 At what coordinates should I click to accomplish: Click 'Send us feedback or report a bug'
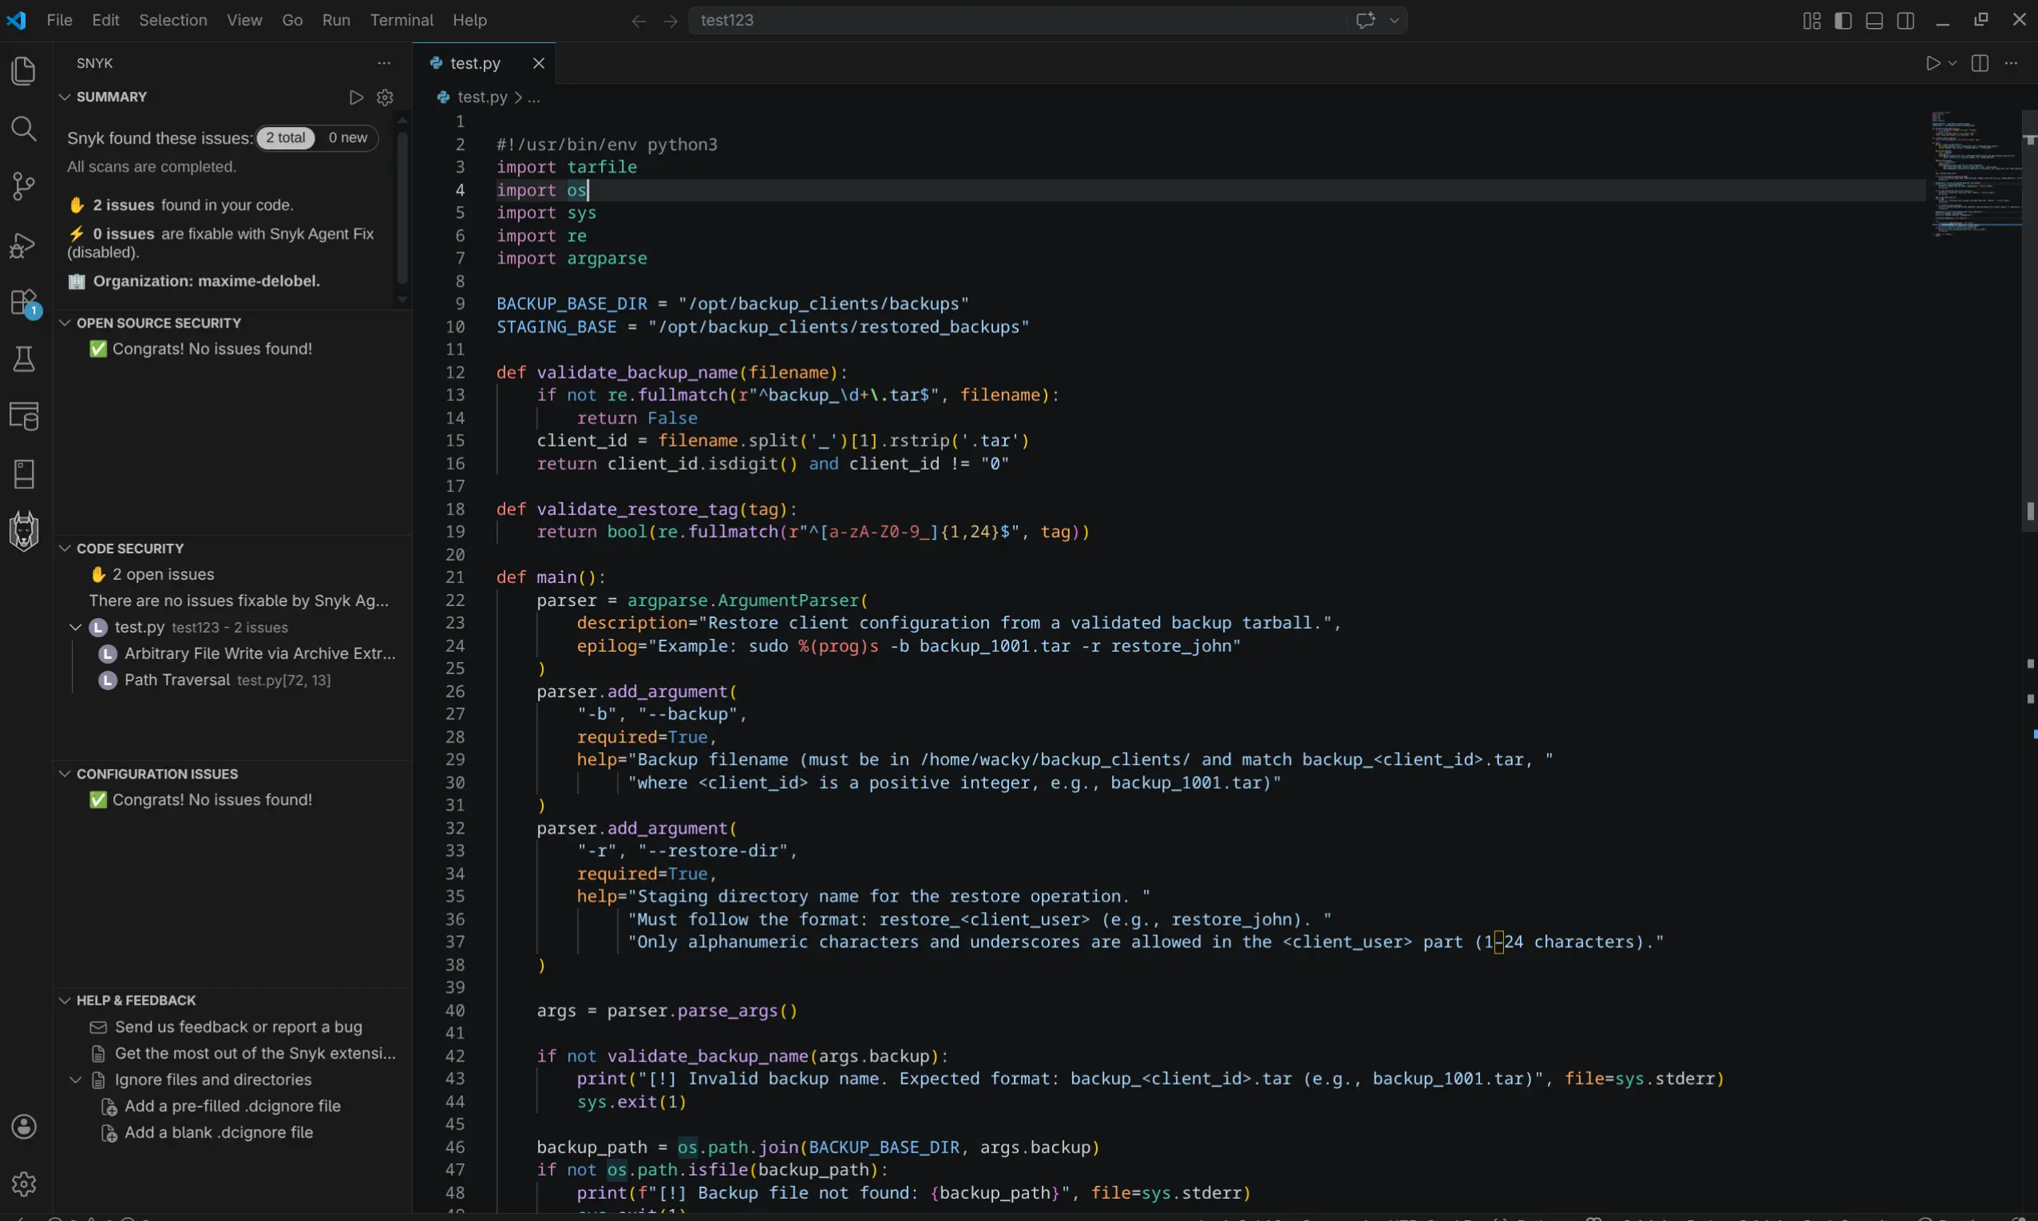click(x=239, y=1027)
